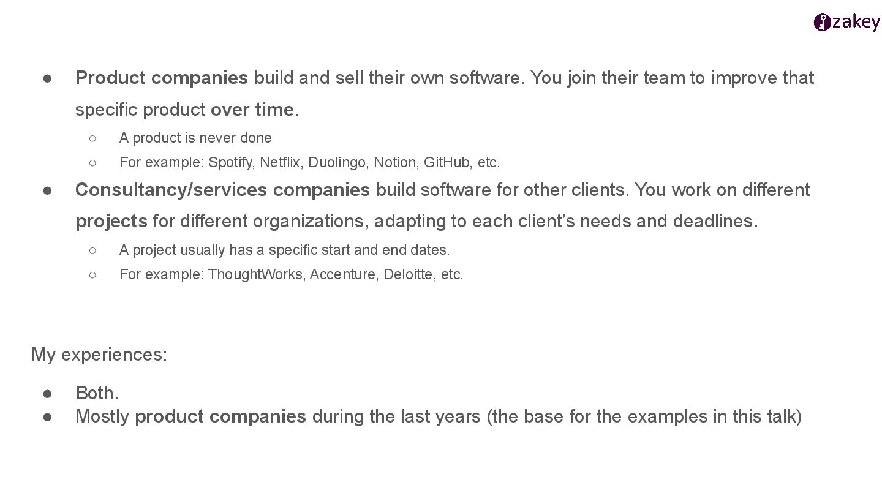Click bold 'product companies' in last bullet
The height and width of the screenshot is (496, 882).
coord(221,416)
